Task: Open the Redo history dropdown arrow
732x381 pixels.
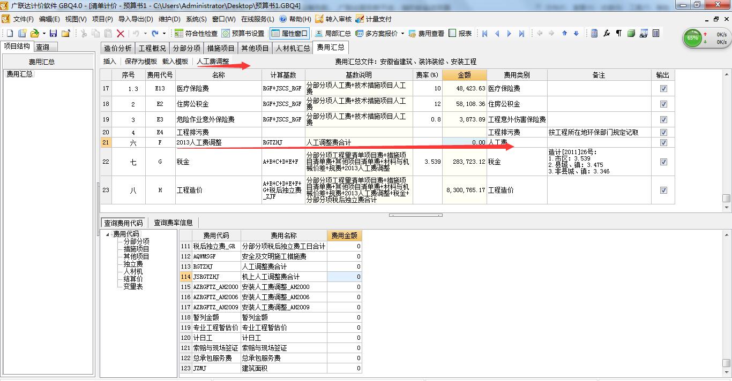Action: pos(164,33)
